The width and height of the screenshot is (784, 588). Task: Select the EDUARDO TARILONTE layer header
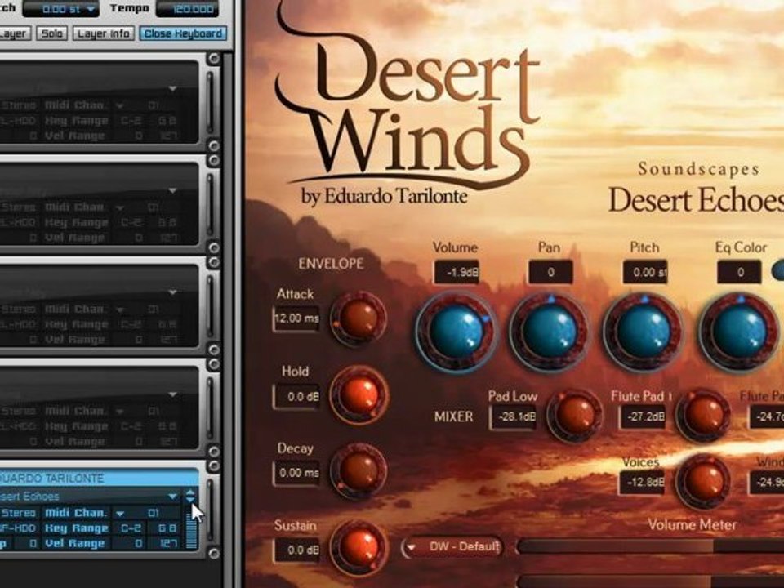(x=99, y=479)
